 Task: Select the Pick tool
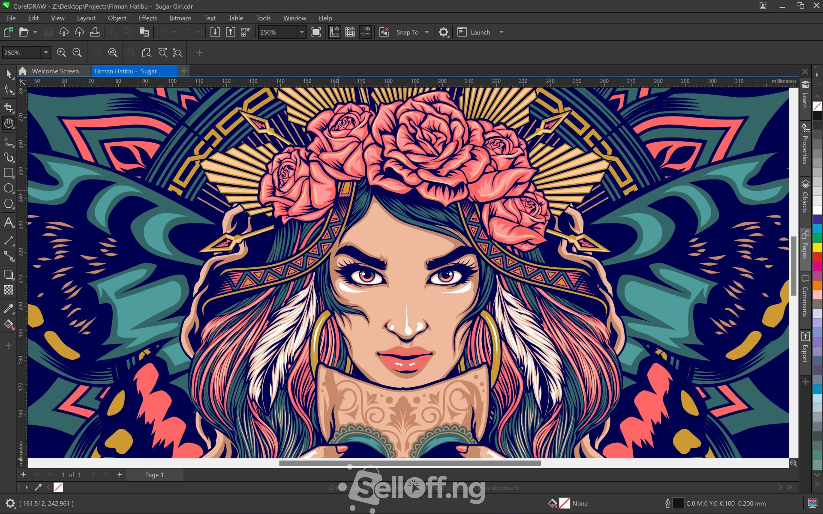pyautogui.click(x=9, y=74)
